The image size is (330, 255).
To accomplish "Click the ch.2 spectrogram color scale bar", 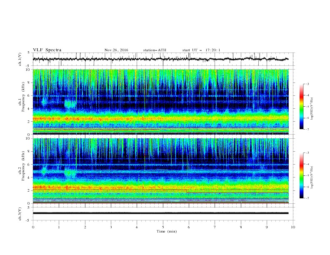I will (x=301, y=175).
